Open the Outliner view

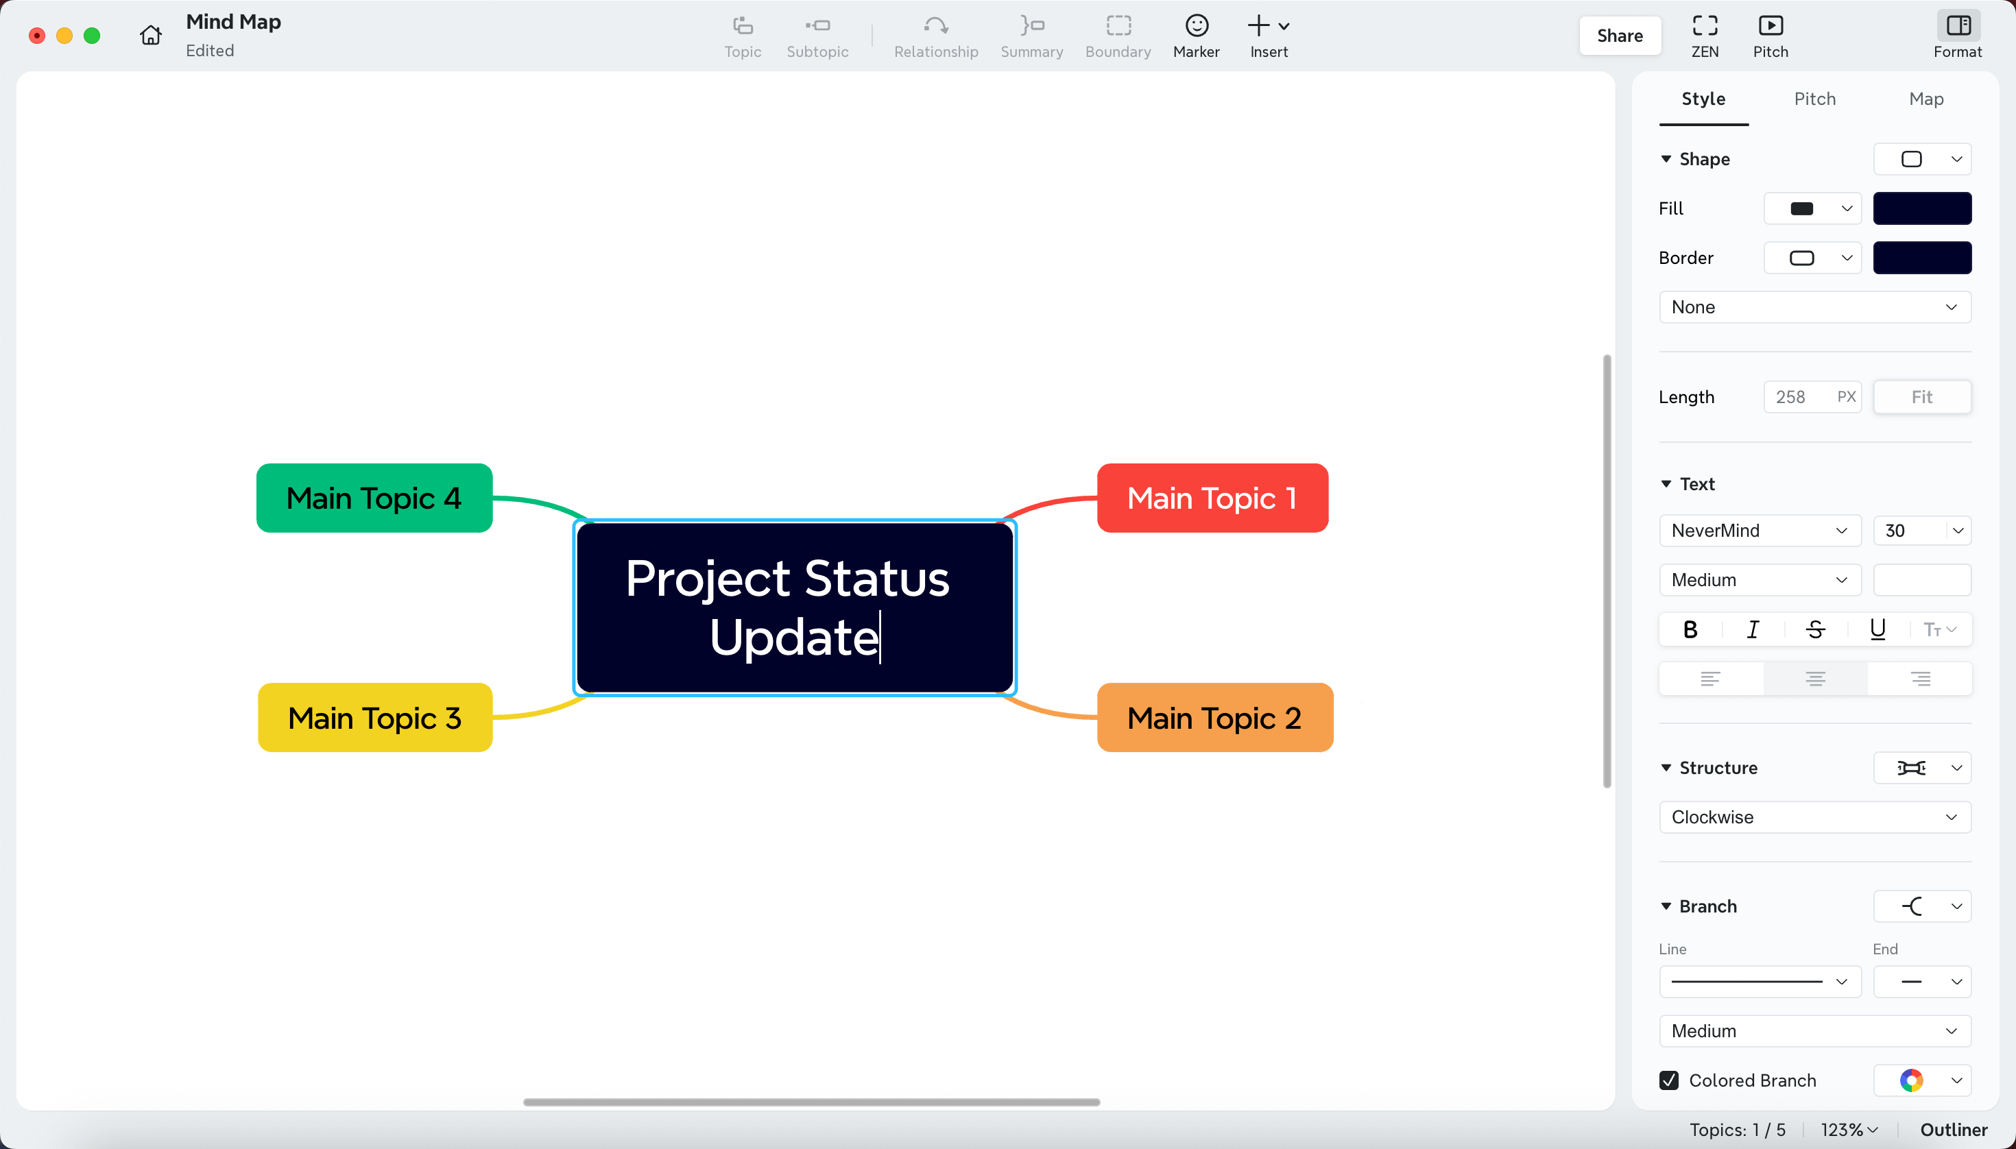pos(1953,1129)
